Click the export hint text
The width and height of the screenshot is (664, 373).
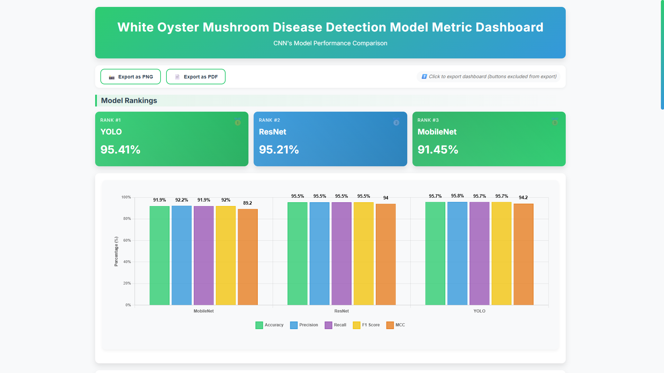[493, 76]
